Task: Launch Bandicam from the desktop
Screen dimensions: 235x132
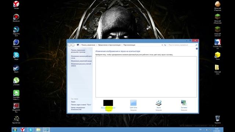Action: (16, 18)
